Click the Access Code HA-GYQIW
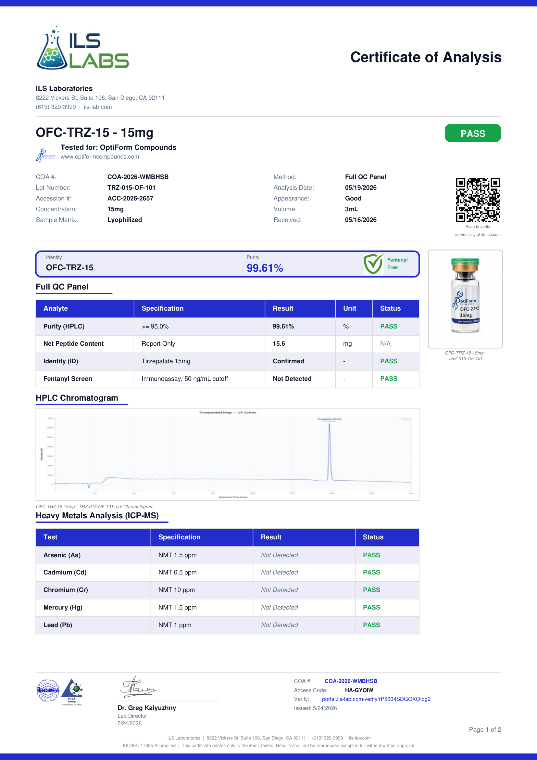Viewport: 537px width, 760px height. (x=359, y=690)
